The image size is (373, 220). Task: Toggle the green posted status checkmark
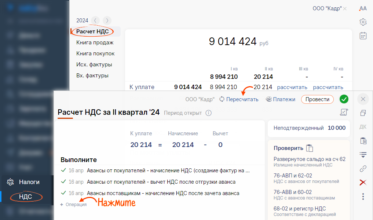tap(344, 99)
